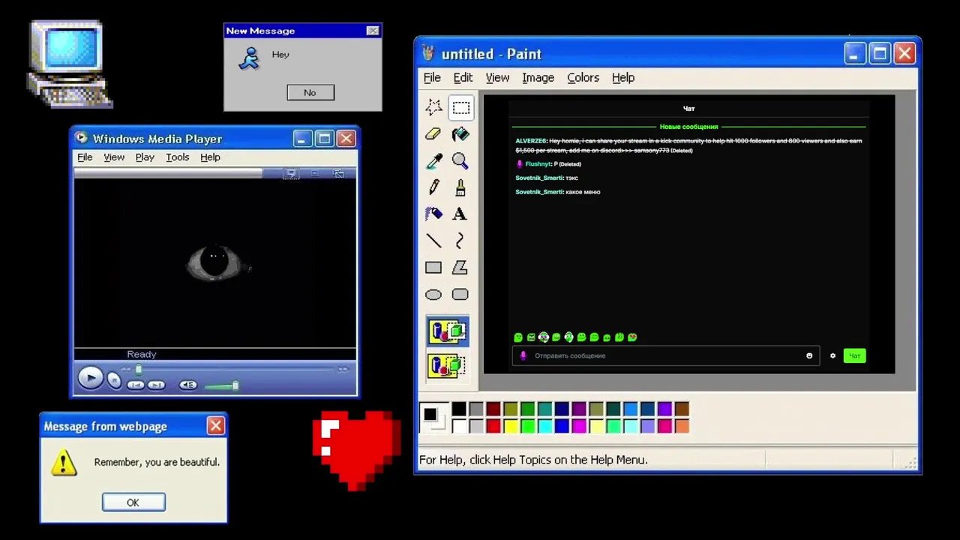Activate the Pick Color eyedropper tool
The image size is (960, 540).
[x=433, y=160]
